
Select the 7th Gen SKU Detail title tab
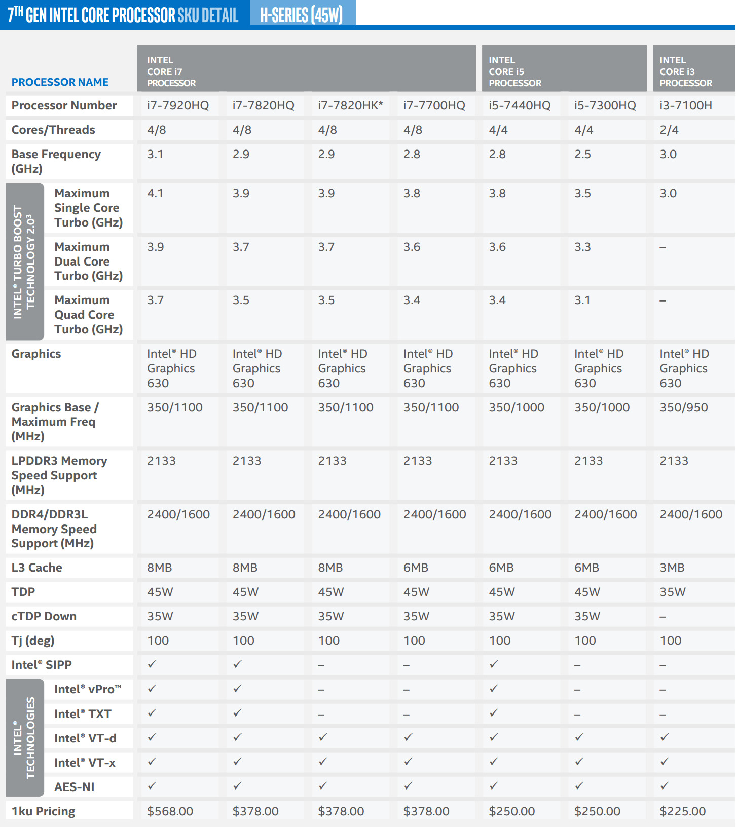click(123, 15)
